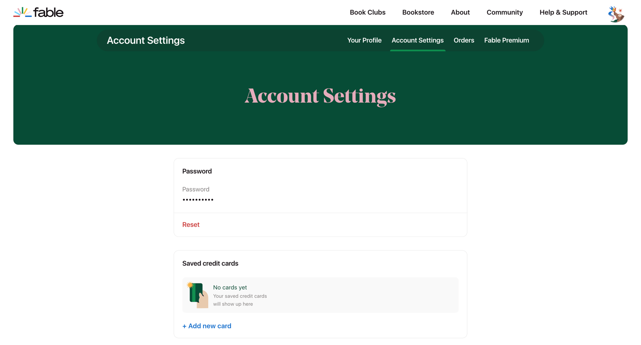The height and width of the screenshot is (345, 641).
Task: Click the bold Password section heading
Action: (x=197, y=171)
